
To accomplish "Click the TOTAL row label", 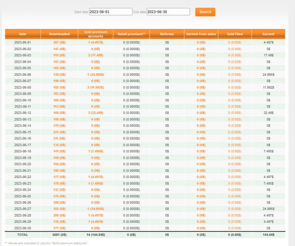I will [x=23, y=235].
